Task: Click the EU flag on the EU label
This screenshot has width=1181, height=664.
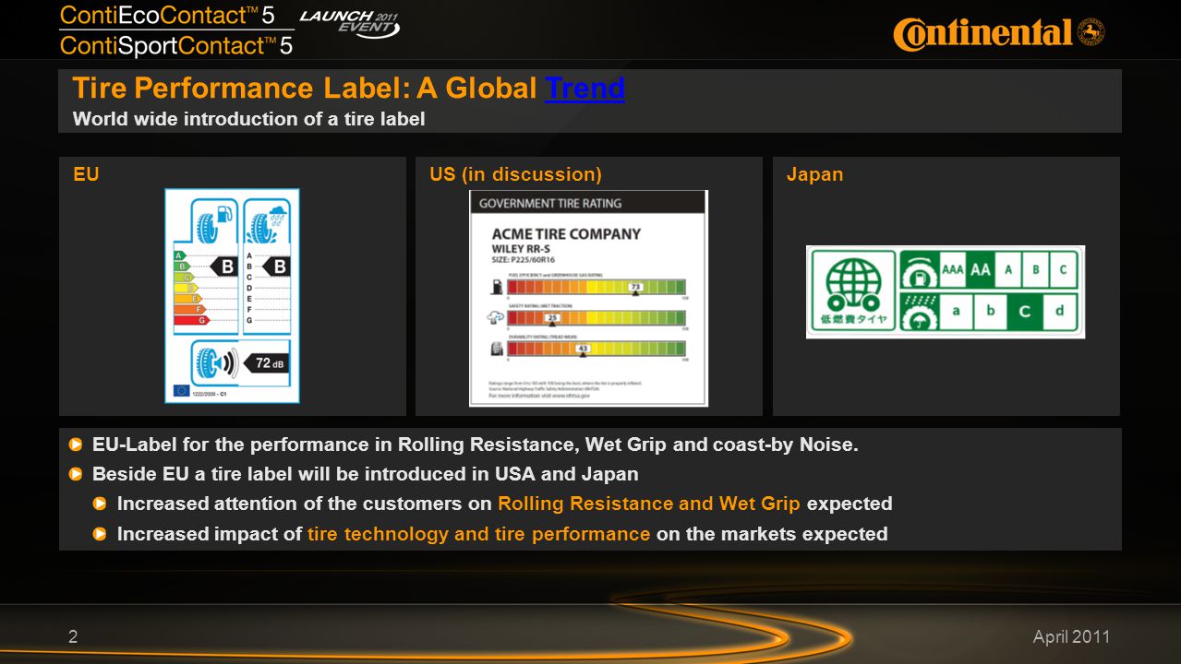Action: (180, 391)
